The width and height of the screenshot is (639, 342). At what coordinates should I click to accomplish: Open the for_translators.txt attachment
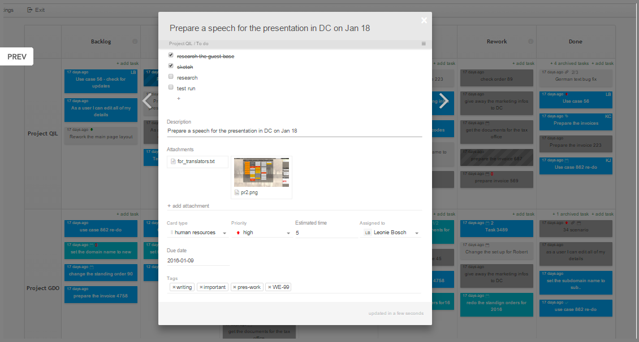[x=196, y=161]
